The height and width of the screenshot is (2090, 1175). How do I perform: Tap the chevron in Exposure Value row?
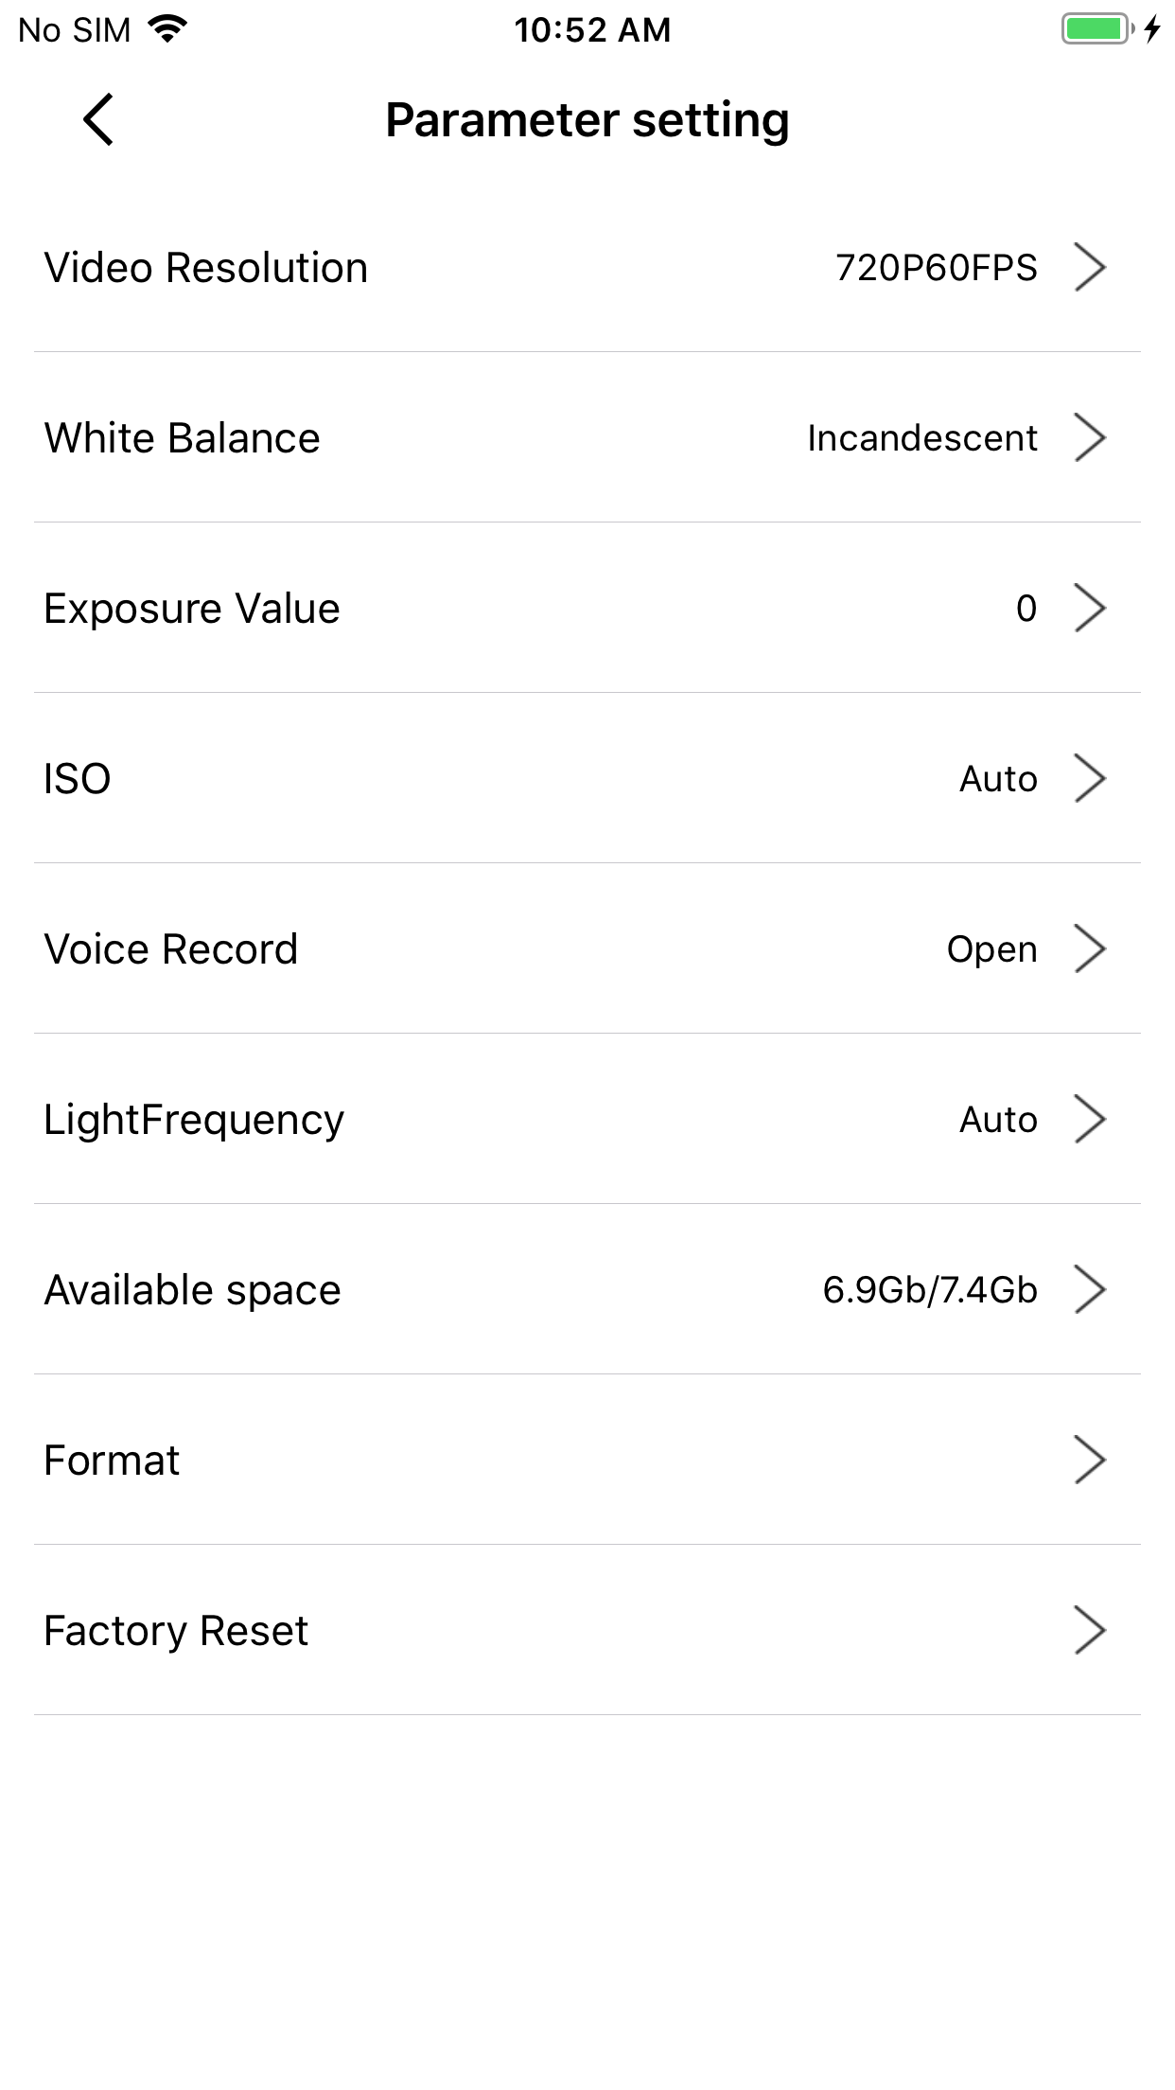coord(1090,608)
